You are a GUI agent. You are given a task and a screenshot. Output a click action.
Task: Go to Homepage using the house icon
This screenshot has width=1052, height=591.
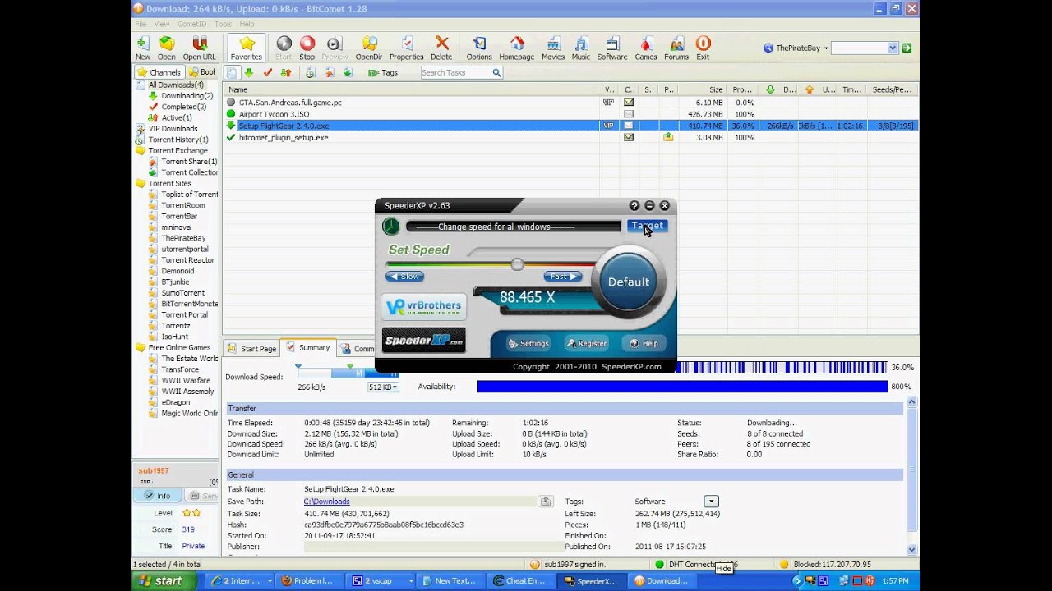tap(517, 48)
